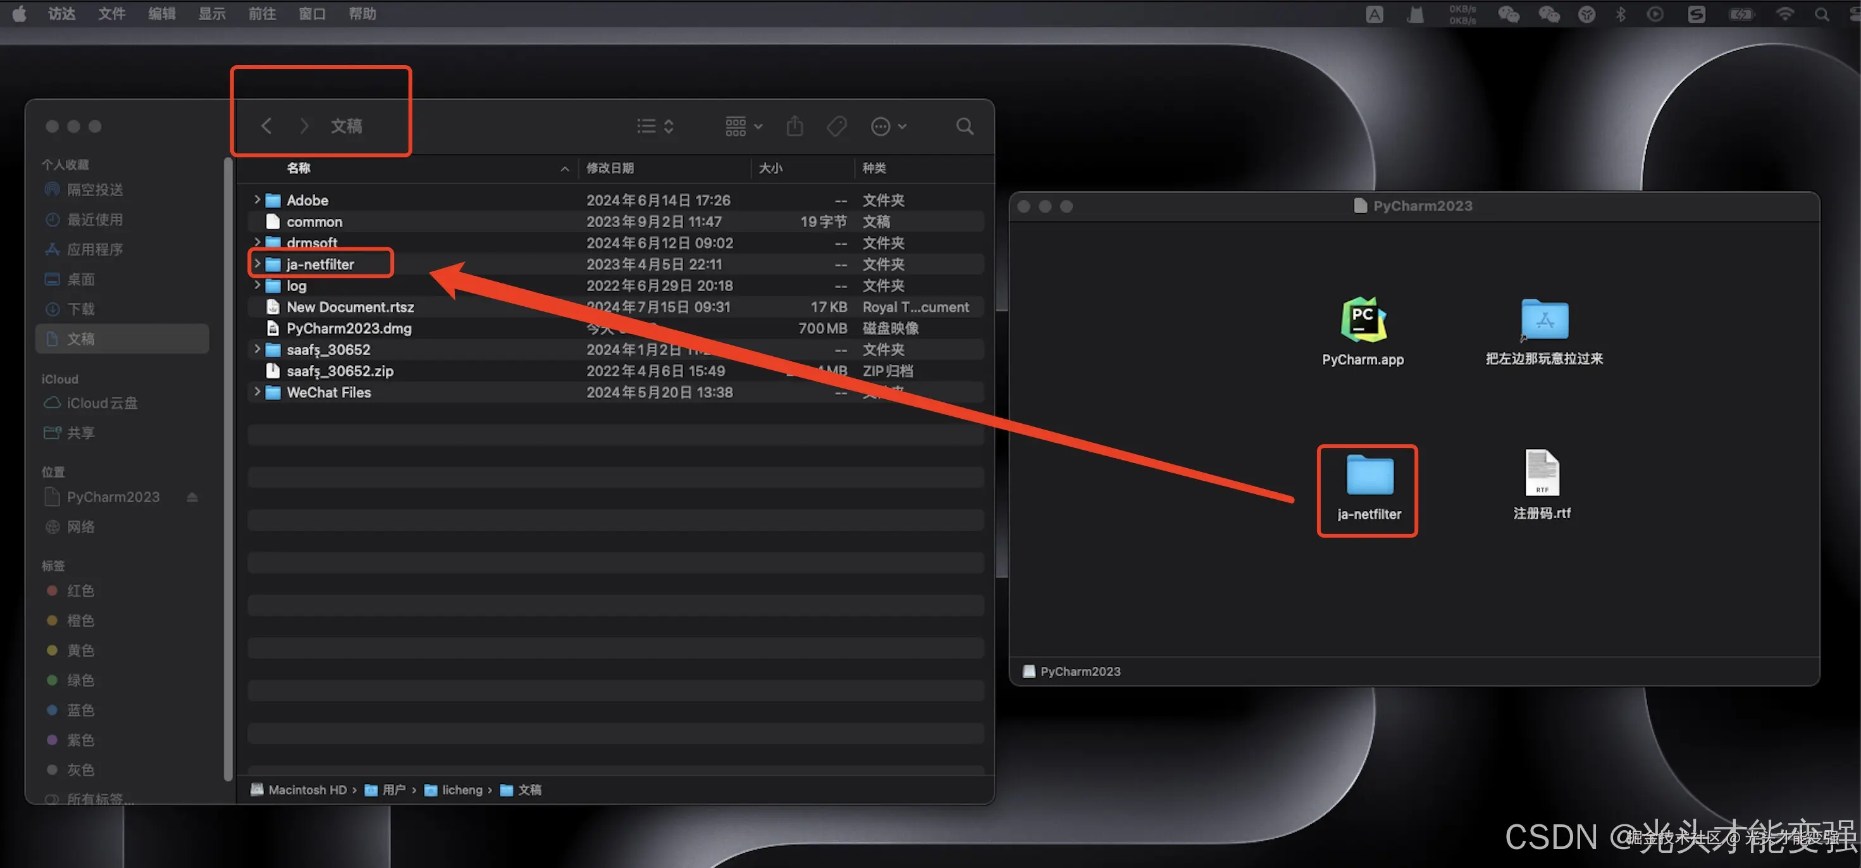Select the ja-netfilter folder in PyCharm2023 window
Viewport: 1861px width, 868px height.
(1369, 476)
